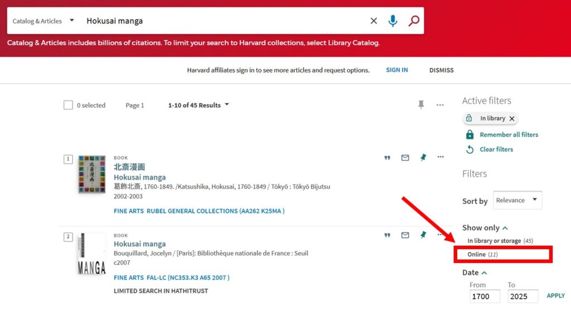Email the first Hokusai manga result
Image resolution: width=571 pixels, height=321 pixels.
point(405,158)
